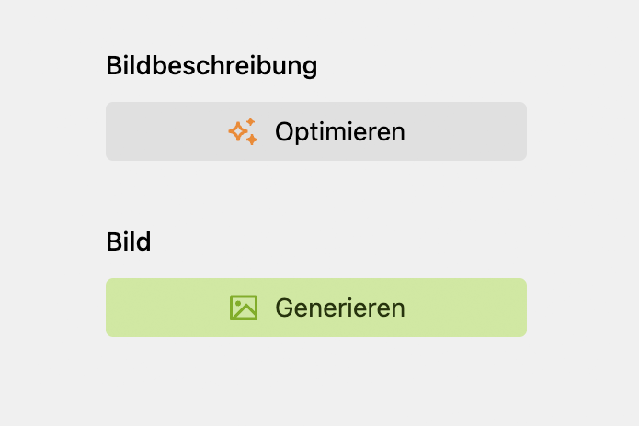Image resolution: width=639 pixels, height=426 pixels.
Task: Click the green image icon
Action: click(244, 308)
